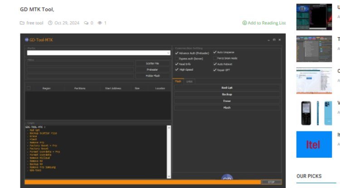Viewport: 340px width, 188px height.
Task: Open the third sidebar thumbnail with light window
Action: click(x=314, y=81)
